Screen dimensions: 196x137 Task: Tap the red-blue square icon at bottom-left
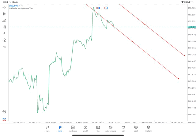click(x=4, y=119)
